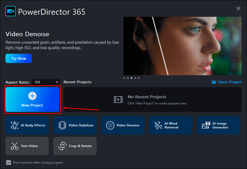Expand aspect ratio list with arrow
The height and width of the screenshot is (169, 247).
(57, 82)
